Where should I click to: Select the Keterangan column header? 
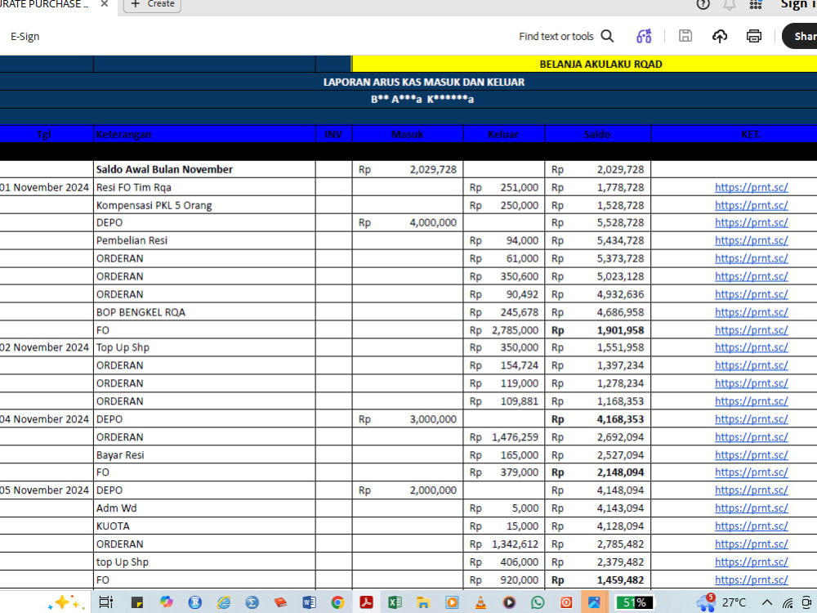click(204, 134)
